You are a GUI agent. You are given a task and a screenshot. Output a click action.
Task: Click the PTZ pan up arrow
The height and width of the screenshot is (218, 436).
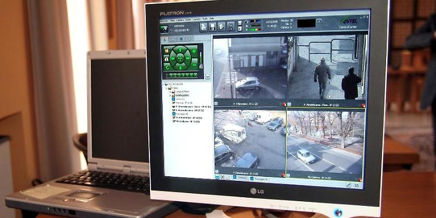pos(180,50)
